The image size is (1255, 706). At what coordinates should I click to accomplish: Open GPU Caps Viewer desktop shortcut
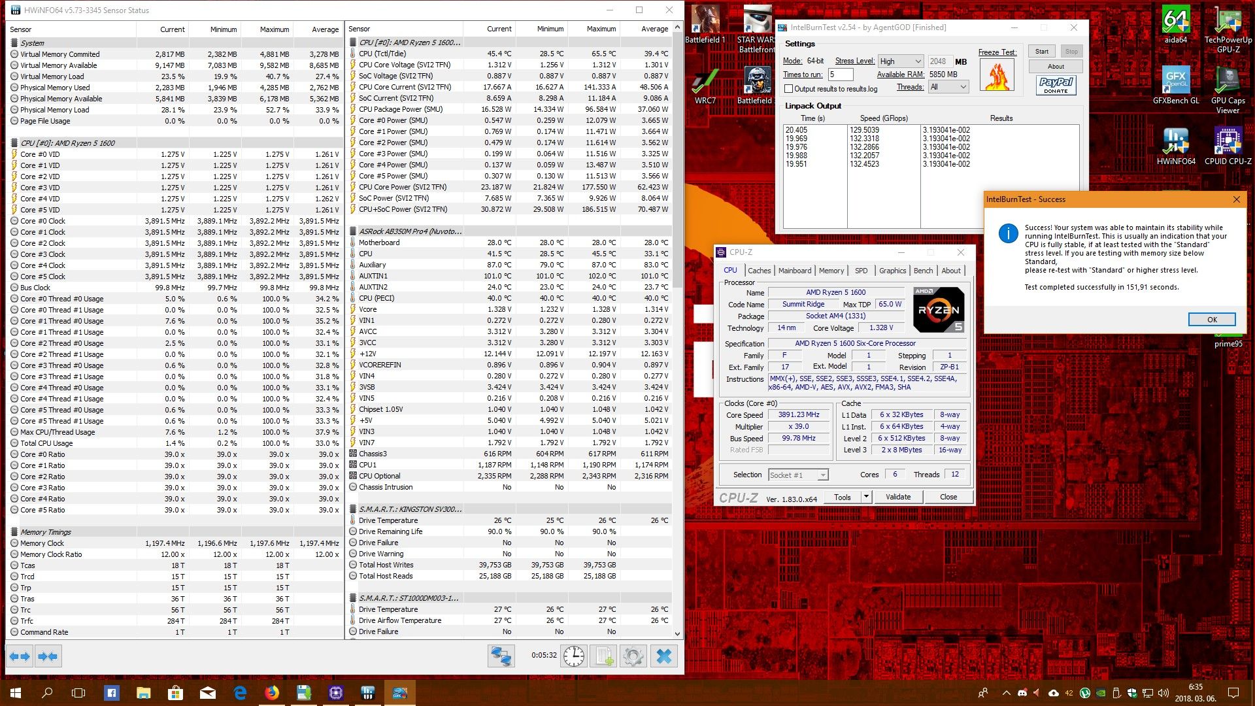tap(1228, 90)
